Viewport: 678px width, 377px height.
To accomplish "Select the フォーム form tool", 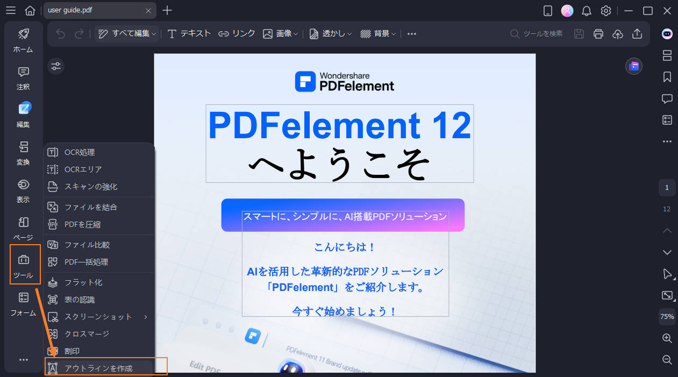I will pyautogui.click(x=23, y=304).
